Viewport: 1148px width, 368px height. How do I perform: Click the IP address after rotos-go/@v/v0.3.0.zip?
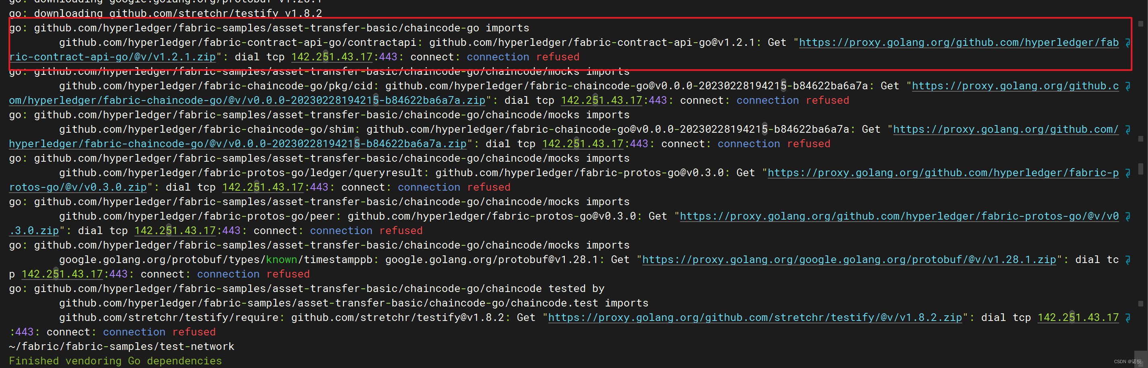pos(263,187)
